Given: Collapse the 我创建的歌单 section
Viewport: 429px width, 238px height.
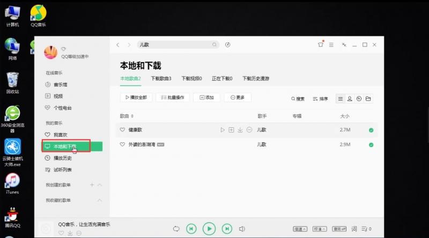Looking at the screenshot, I should (100, 185).
